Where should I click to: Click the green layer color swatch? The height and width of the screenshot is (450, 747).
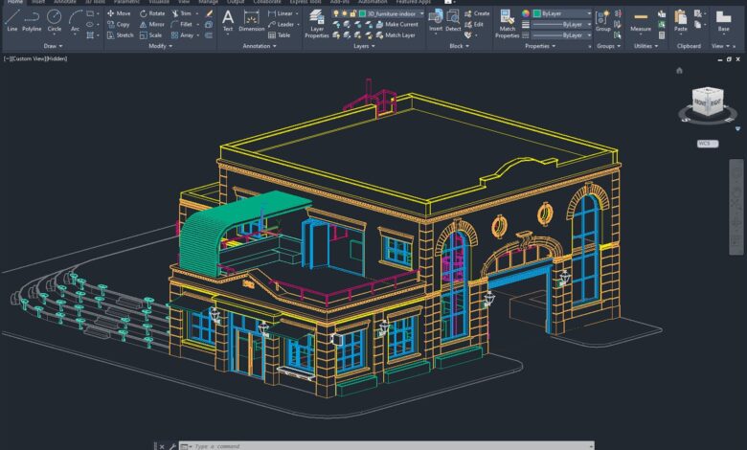[362, 13]
